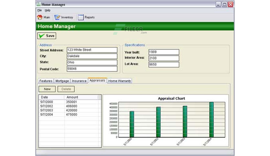270x156 pixels.
Task: Minimize the Home Manager window
Action: click(x=218, y=4)
